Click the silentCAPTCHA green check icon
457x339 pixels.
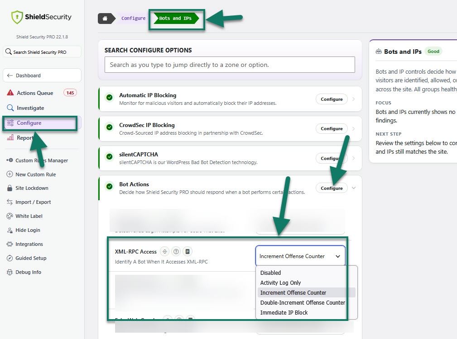pyautogui.click(x=110, y=156)
